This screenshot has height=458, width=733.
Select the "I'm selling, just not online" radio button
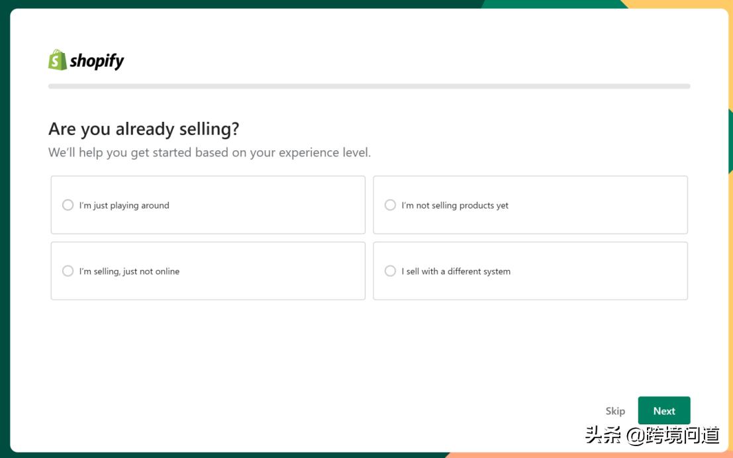[x=68, y=271]
